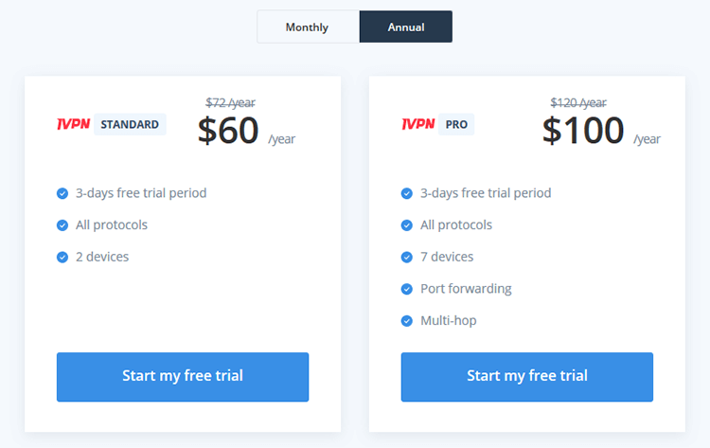Click the STANDARD plan badge
This screenshot has height=448, width=710.
(130, 124)
